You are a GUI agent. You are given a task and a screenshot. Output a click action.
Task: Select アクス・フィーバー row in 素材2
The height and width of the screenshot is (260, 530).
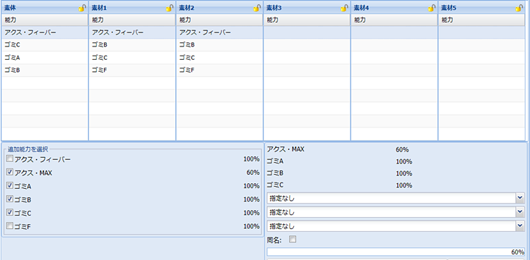pyautogui.click(x=219, y=32)
